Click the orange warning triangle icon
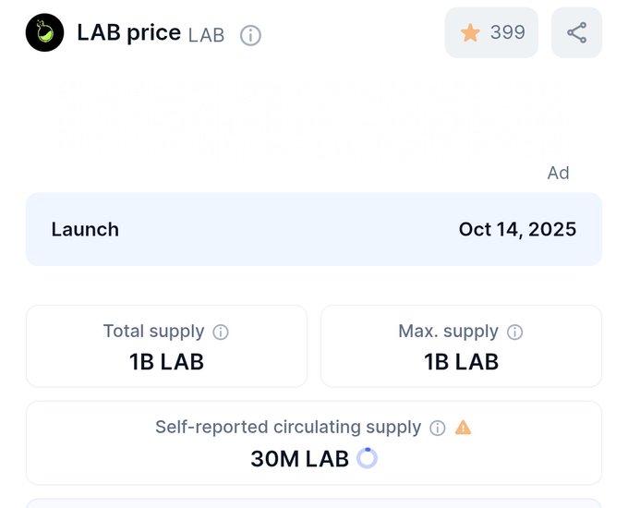628x508 pixels. click(x=463, y=427)
